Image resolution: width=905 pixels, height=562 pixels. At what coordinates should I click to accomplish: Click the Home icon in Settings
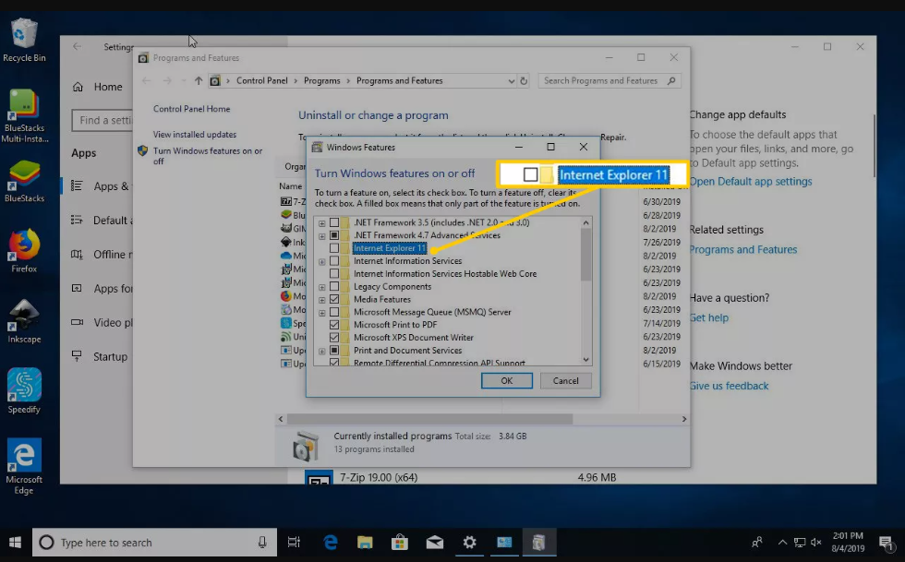[x=78, y=87]
